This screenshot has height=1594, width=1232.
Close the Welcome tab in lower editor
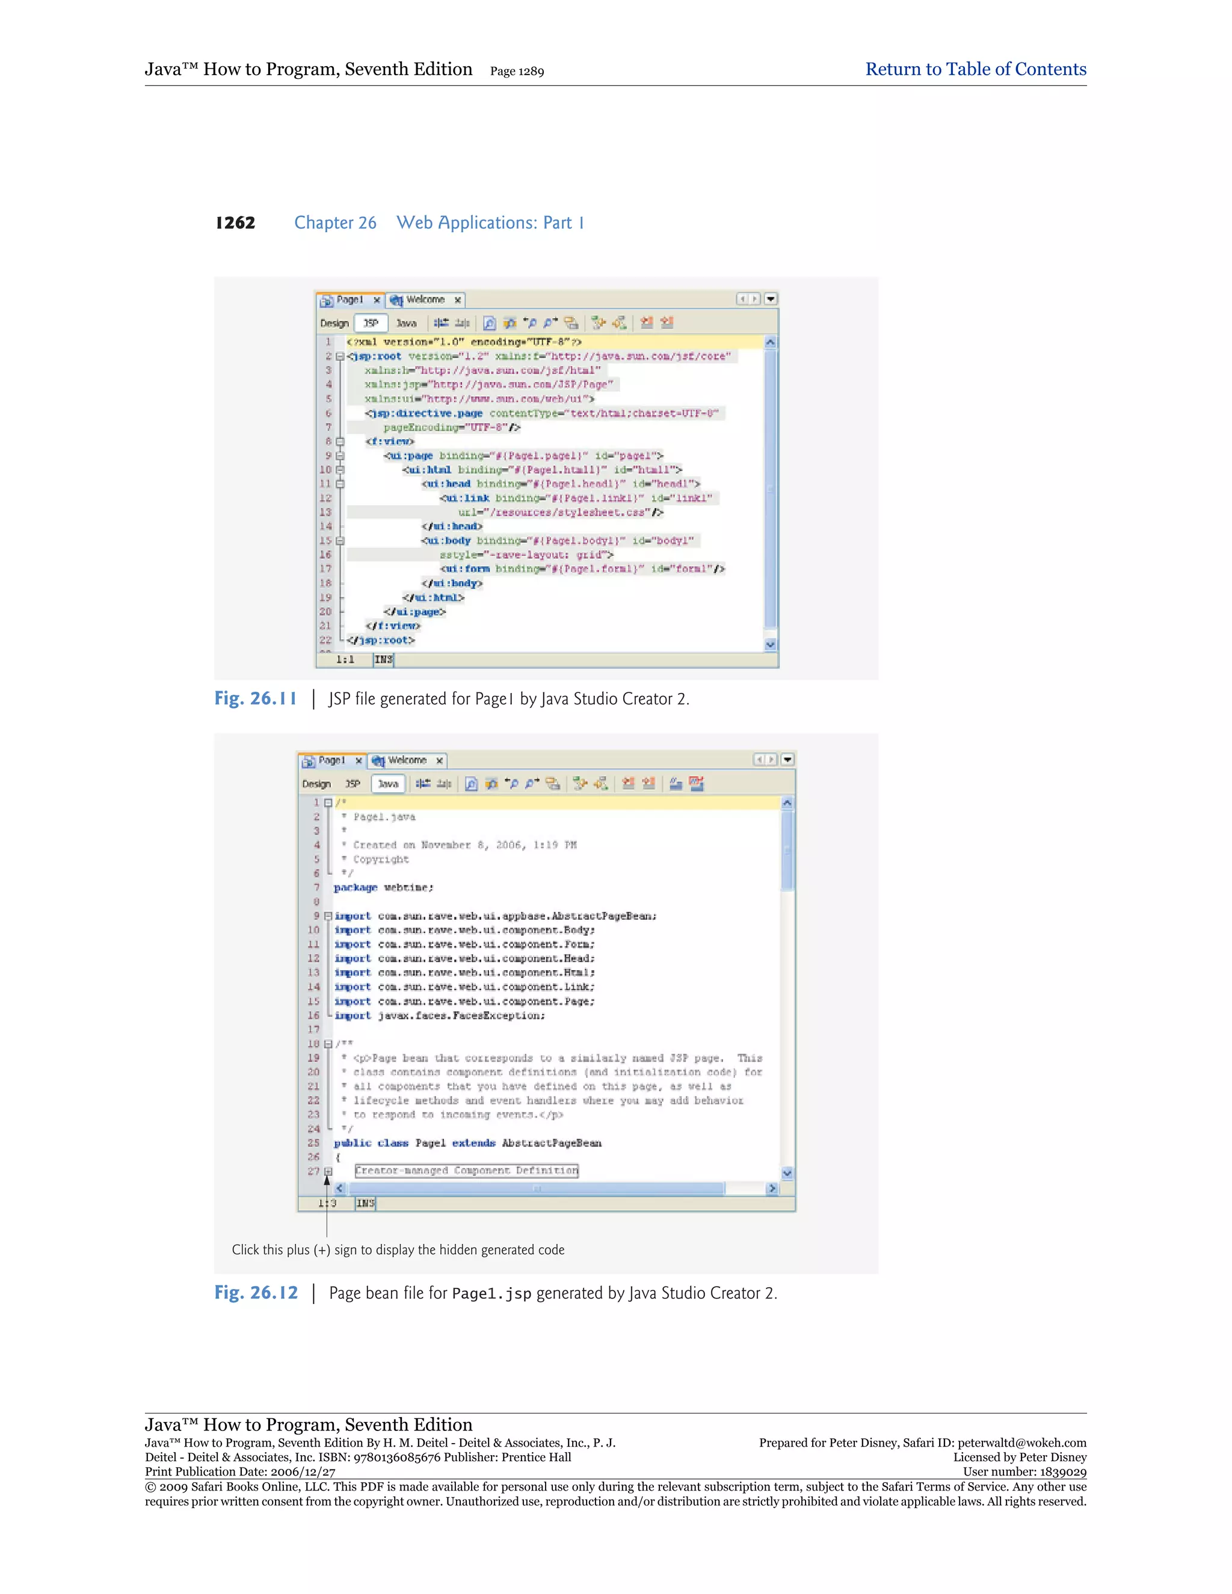click(x=439, y=760)
